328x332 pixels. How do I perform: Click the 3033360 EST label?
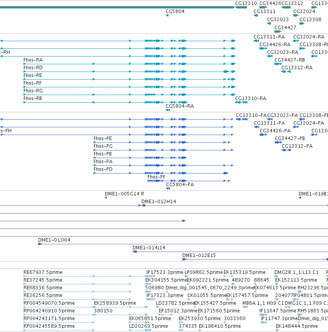coord(235,319)
